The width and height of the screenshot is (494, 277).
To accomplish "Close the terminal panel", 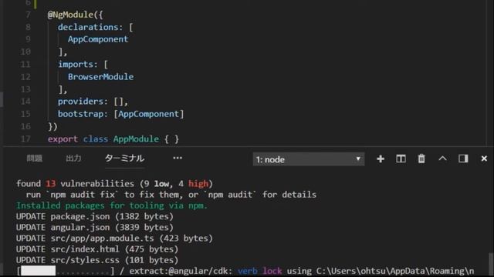I will pos(484,159).
